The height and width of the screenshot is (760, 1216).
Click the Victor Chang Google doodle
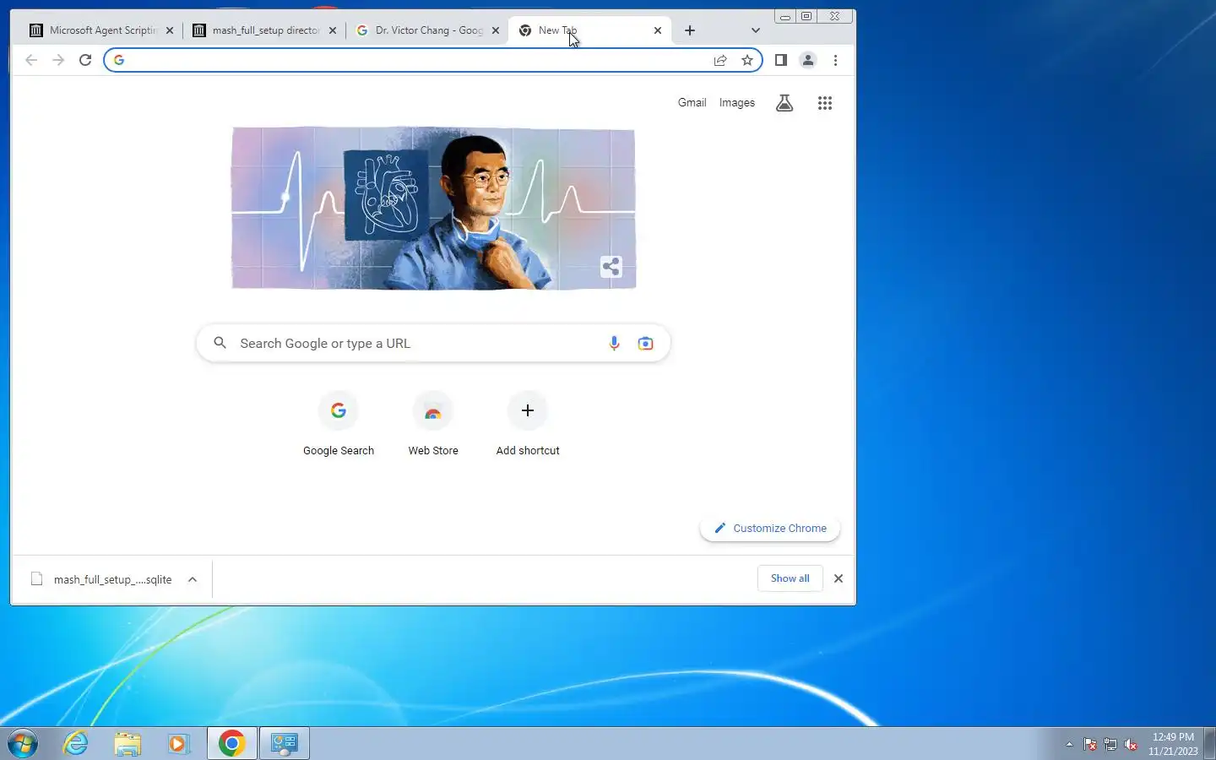tap(433, 208)
